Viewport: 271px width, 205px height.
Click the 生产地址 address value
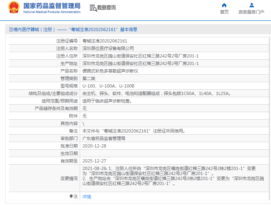coord(141,63)
